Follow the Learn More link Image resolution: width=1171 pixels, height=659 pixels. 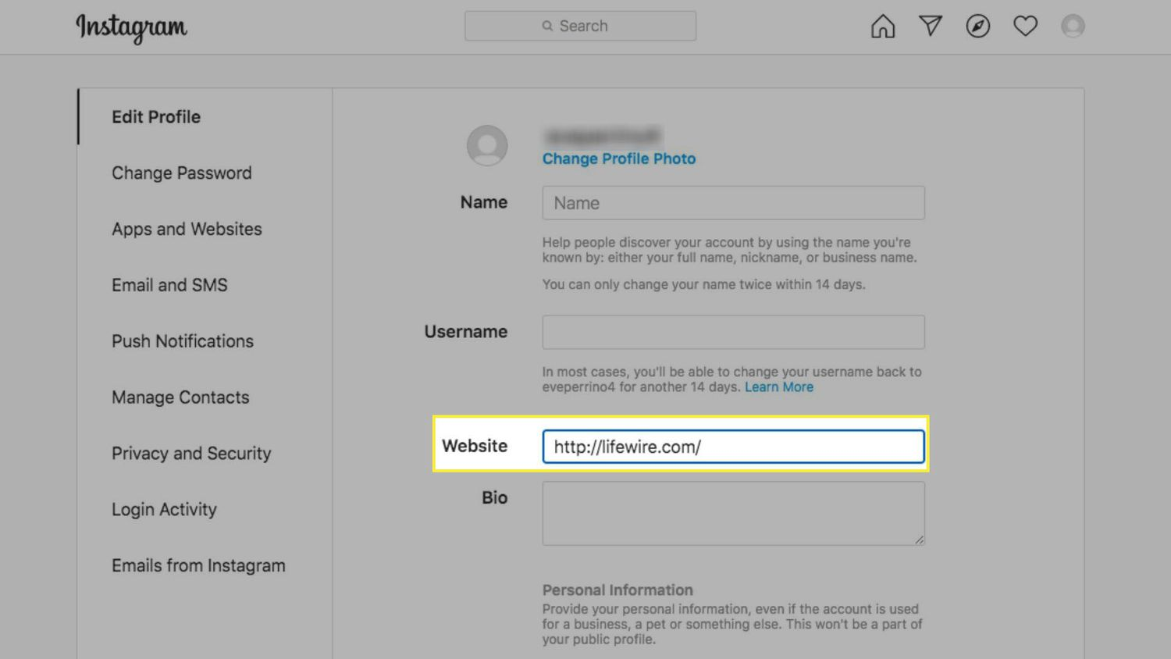pyautogui.click(x=778, y=387)
